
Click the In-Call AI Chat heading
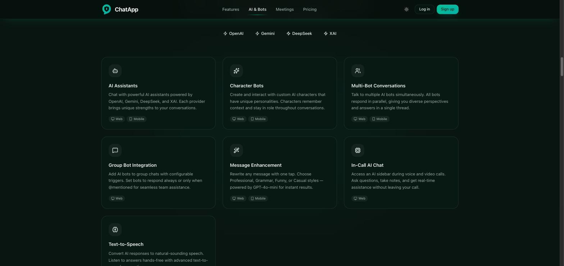367,165
